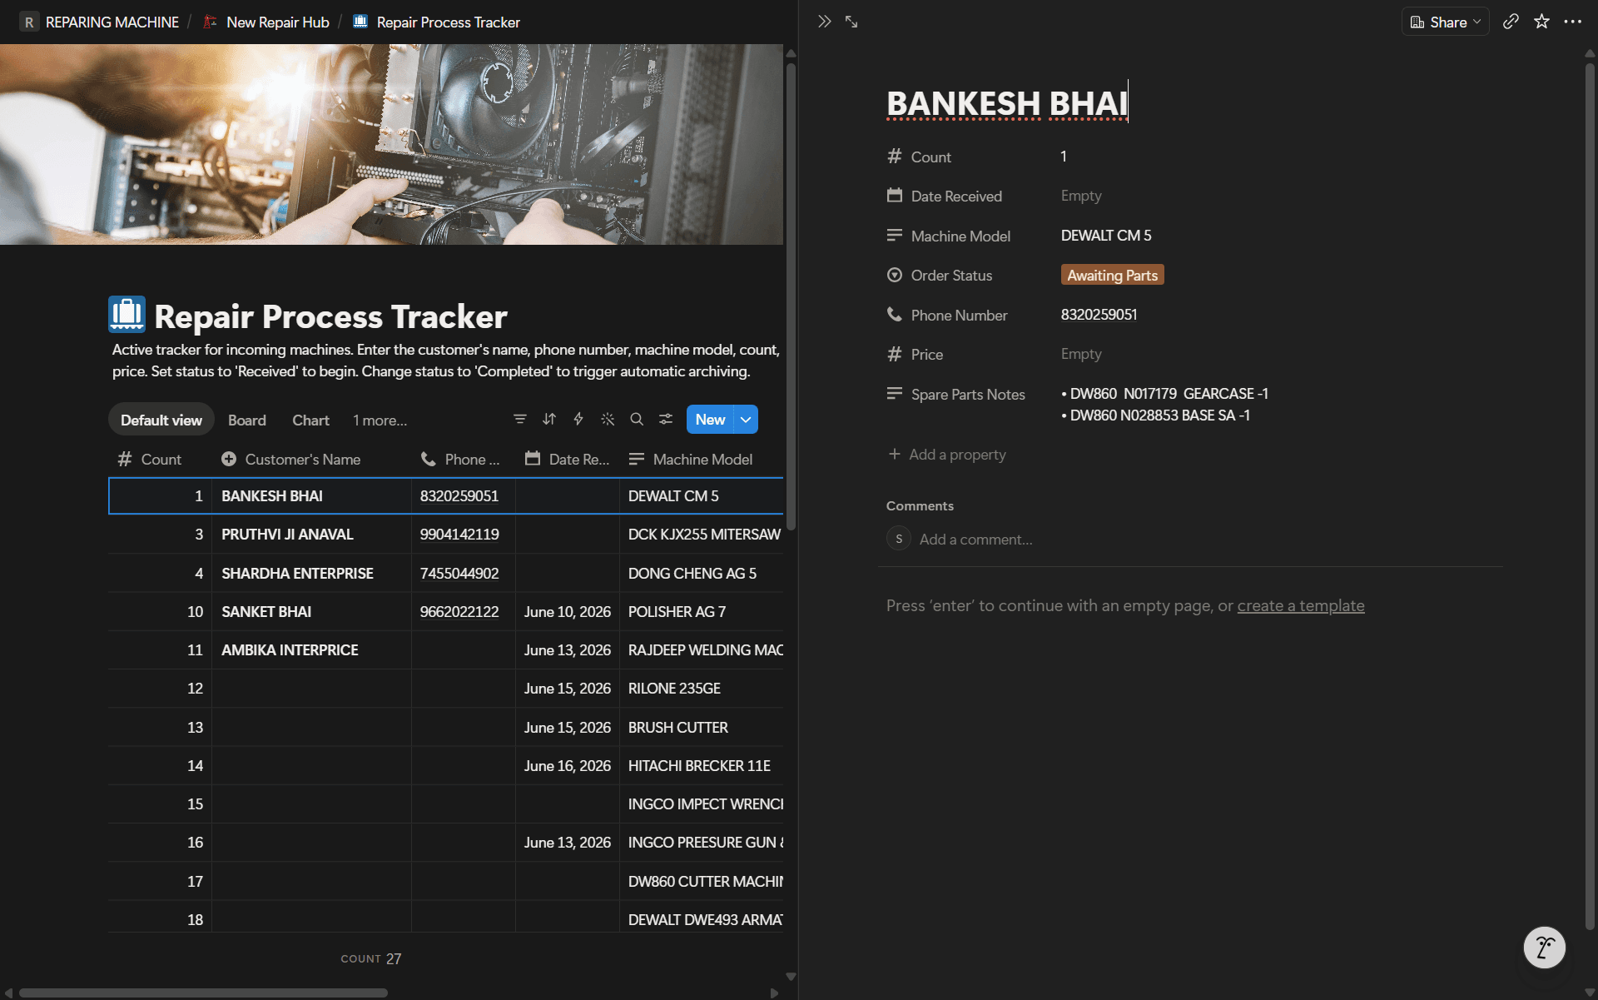This screenshot has height=1000, width=1598.
Task: Copy link to the page
Action: pos(1511,22)
